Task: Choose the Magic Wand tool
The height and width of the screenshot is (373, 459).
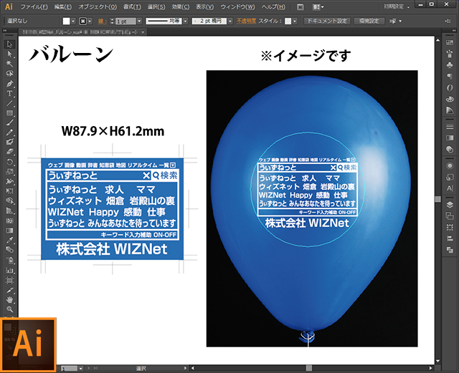Action: coord(9,64)
